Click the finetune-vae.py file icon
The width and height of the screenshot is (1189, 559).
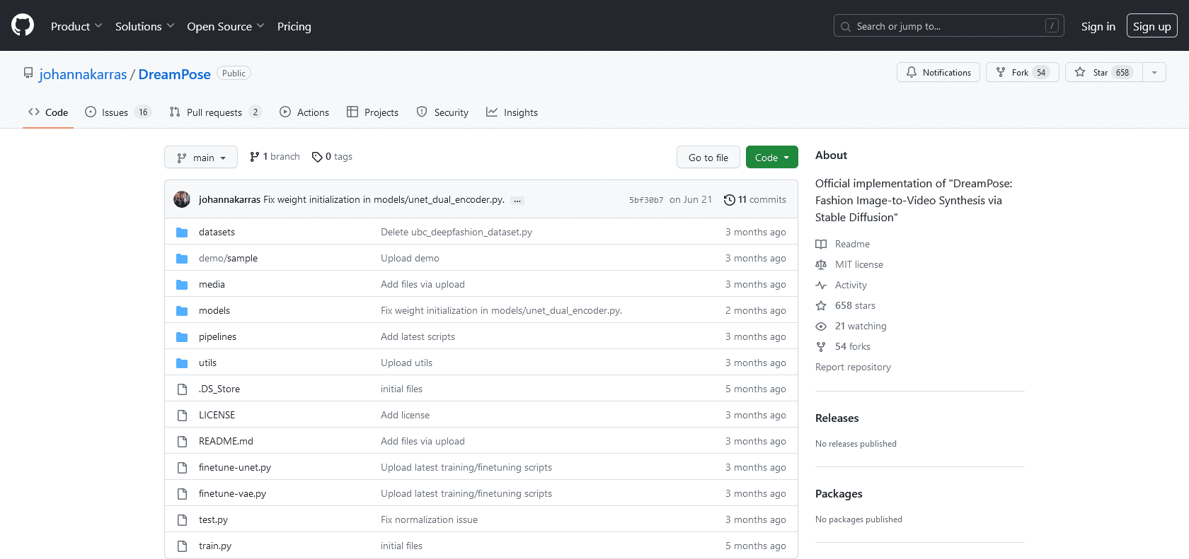tap(182, 493)
